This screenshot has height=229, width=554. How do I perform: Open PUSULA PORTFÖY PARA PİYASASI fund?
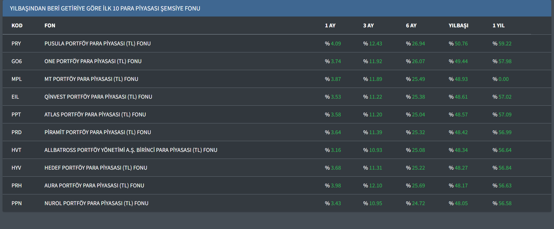point(97,44)
